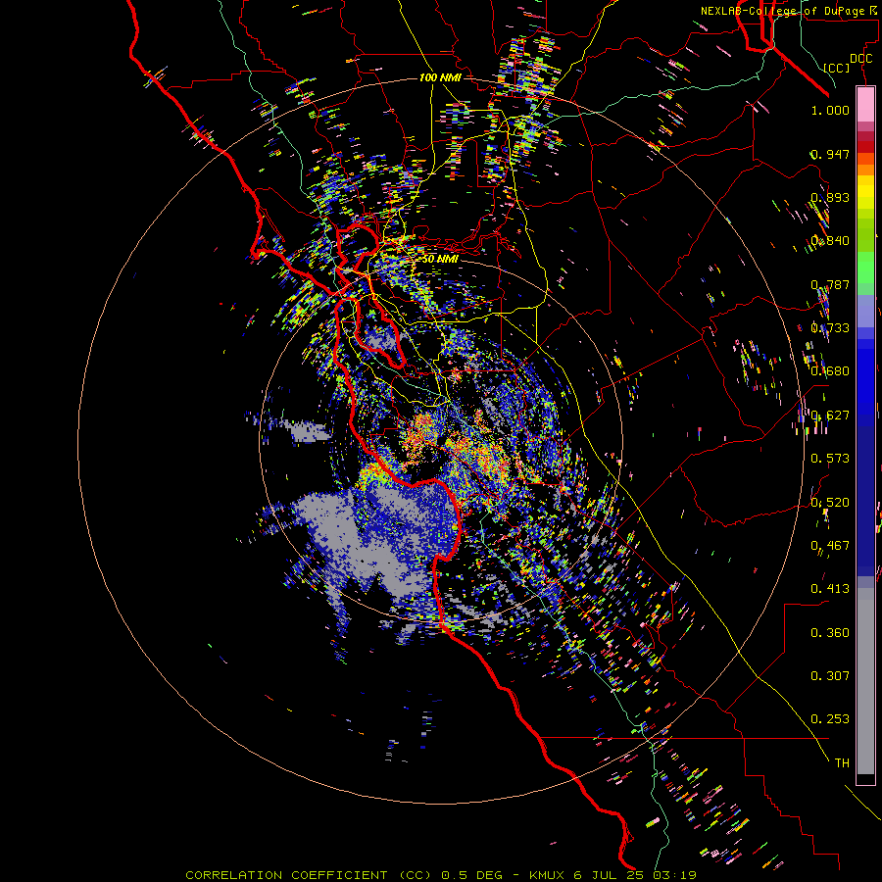Click the 50 NMI range ring label
This screenshot has height=882, width=882.
[439, 260]
